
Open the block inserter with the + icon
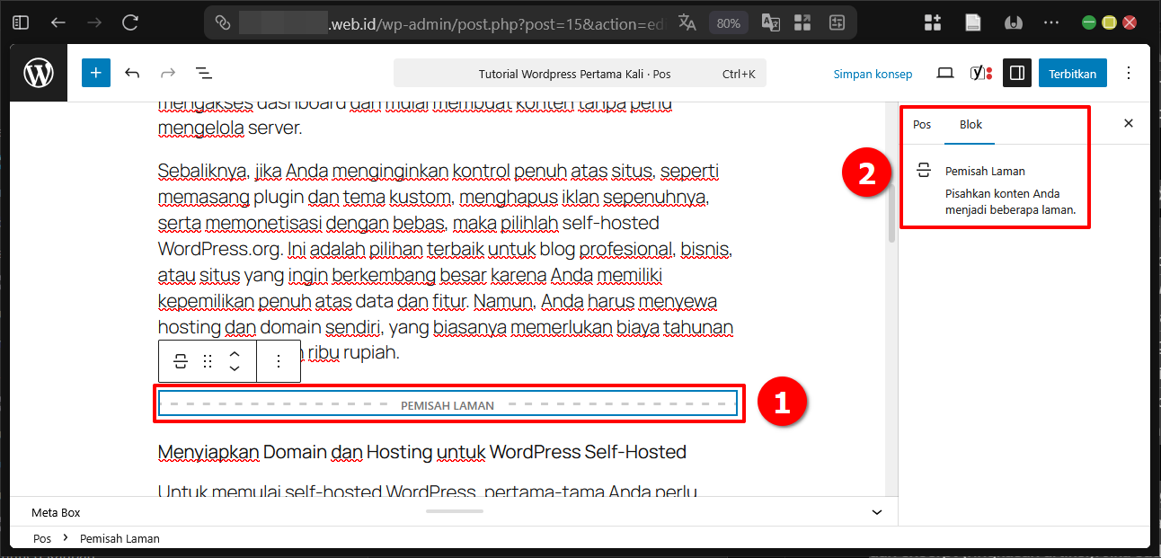tap(96, 73)
